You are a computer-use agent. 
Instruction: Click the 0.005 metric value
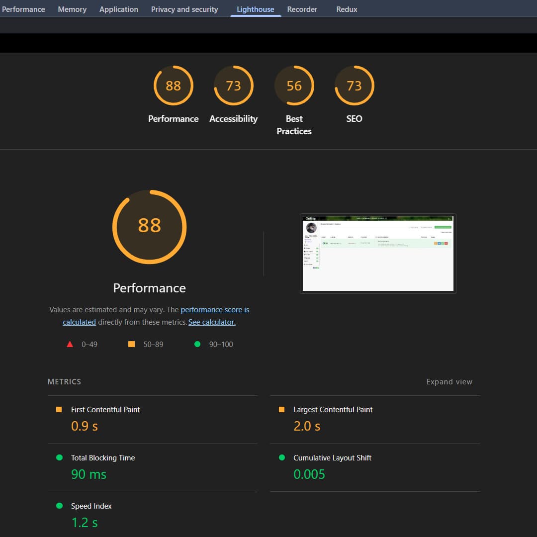tap(309, 474)
